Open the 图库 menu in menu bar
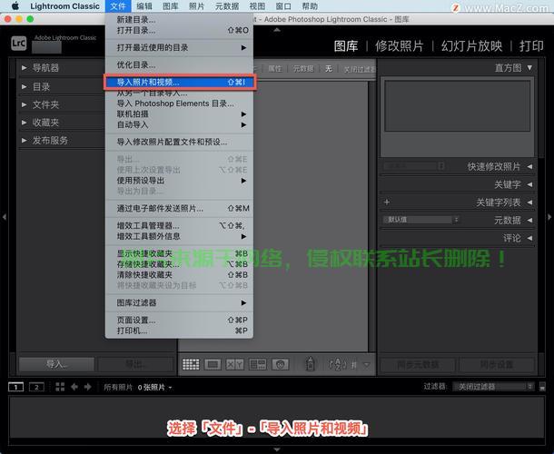 171,6
